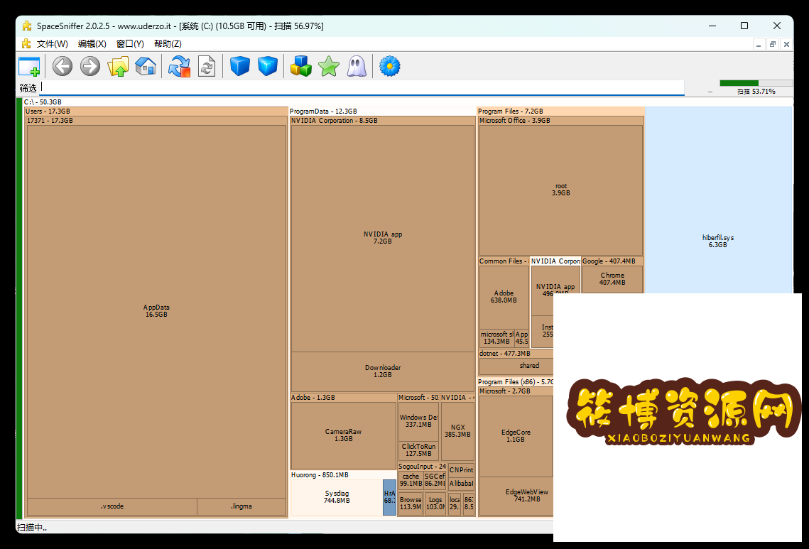Viewport: 809px width, 549px height.
Task: Select the NVIDIA app 7.2GB block
Action: [383, 238]
